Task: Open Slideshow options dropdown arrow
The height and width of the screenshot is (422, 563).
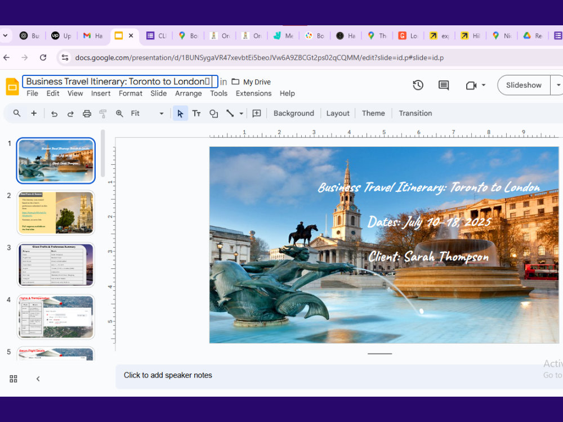Action: click(558, 85)
